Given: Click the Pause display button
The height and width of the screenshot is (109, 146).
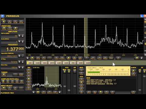Looking at the screenshot, I should click(x=99, y=58).
